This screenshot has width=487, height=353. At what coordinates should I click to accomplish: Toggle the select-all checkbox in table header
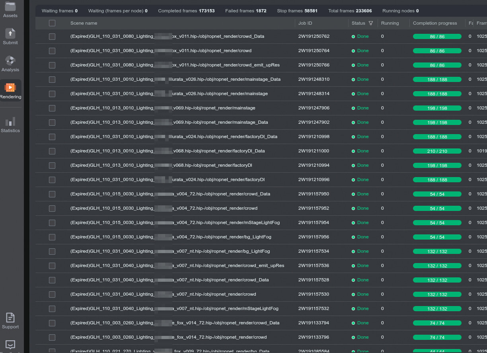pyautogui.click(x=52, y=23)
